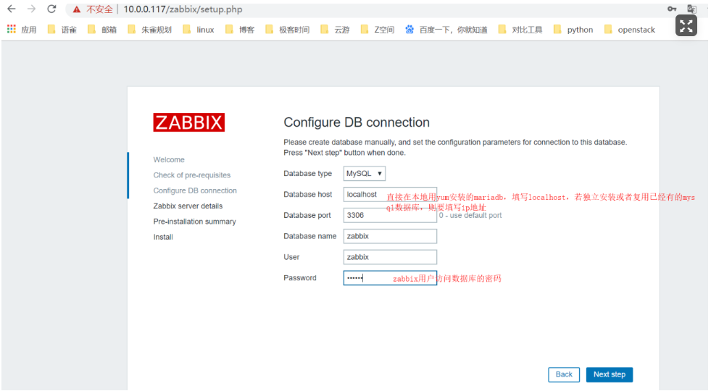Screen dimensions: 711x391
Task: Open the 博客 bookmark folder
Action: pos(240,30)
